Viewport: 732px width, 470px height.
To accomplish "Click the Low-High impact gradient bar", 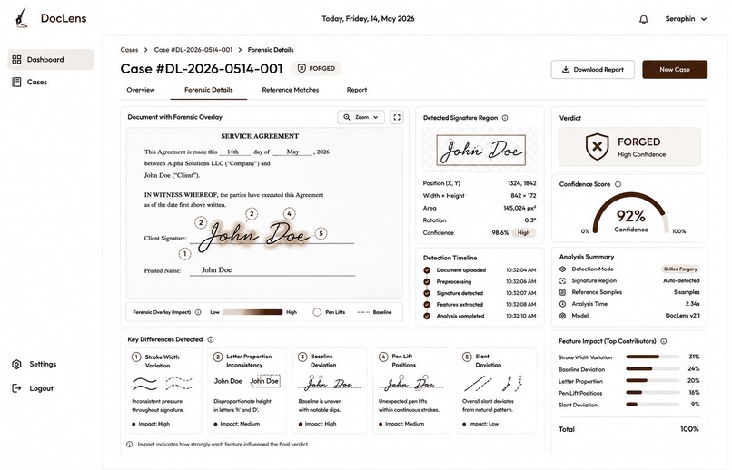I will (252, 312).
